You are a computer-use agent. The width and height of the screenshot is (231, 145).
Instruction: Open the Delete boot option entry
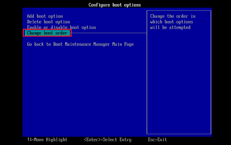tap(48, 22)
